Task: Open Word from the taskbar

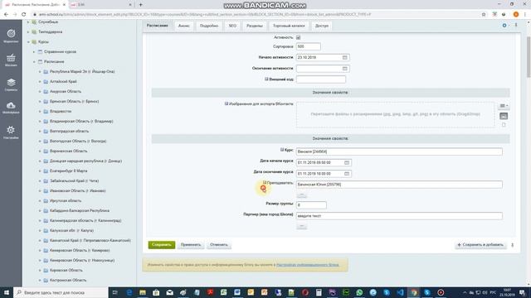Action: (x=237, y=292)
